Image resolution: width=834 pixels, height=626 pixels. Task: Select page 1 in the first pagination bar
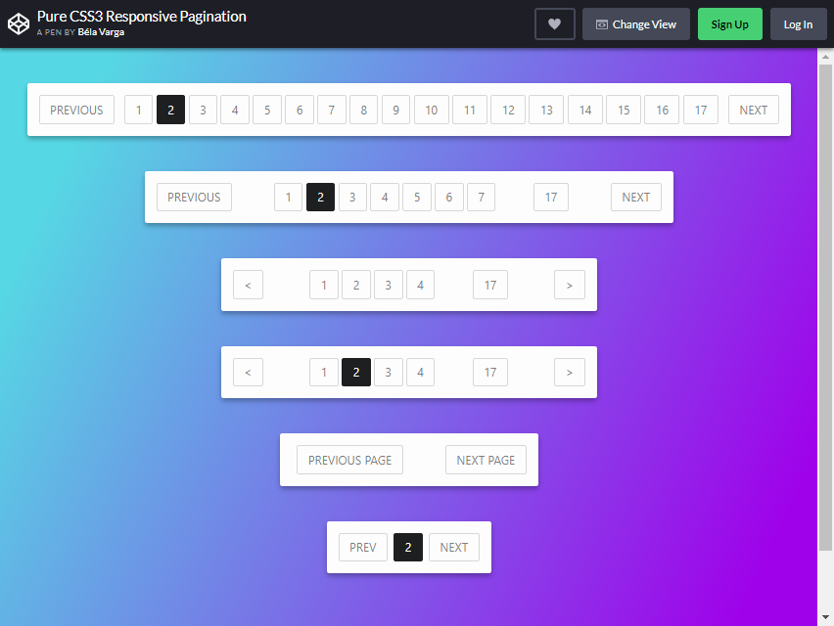tap(138, 110)
